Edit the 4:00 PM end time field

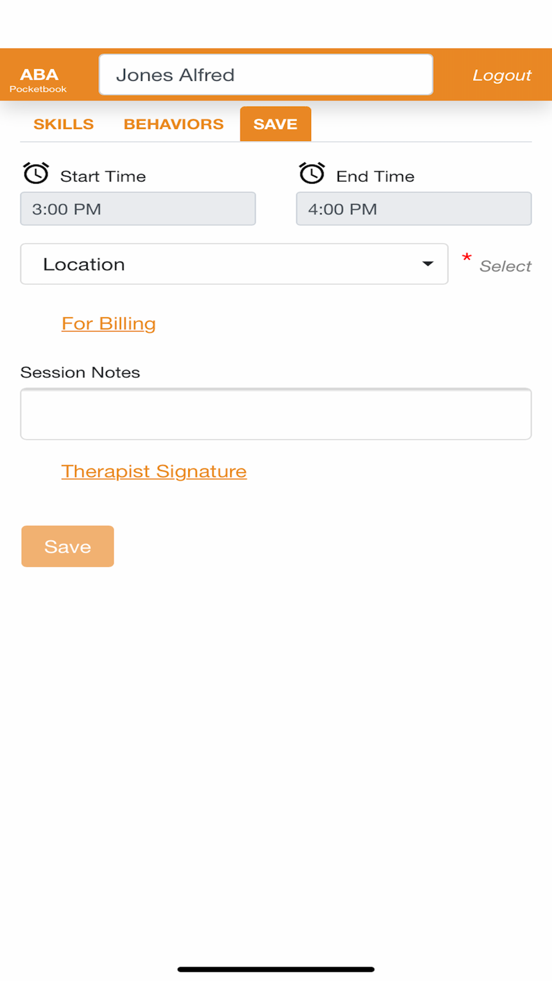tap(413, 209)
